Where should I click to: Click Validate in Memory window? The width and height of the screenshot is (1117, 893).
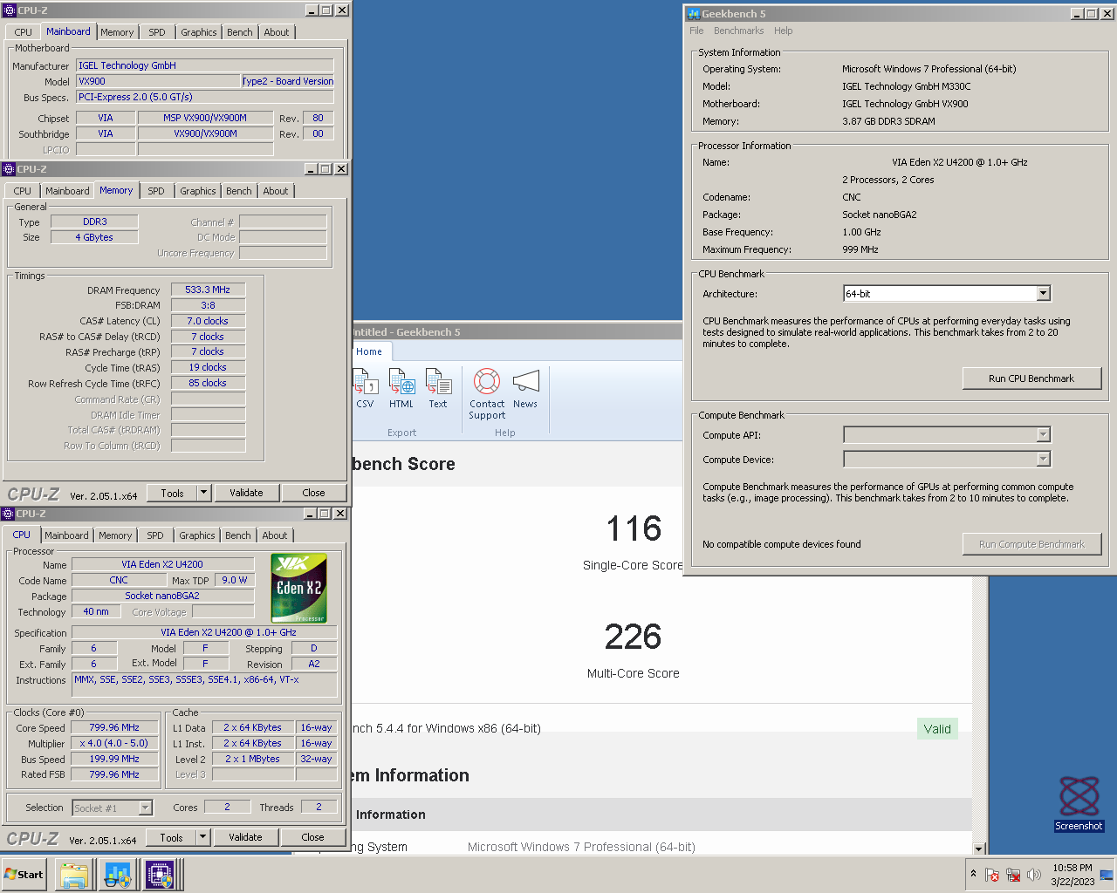[x=246, y=493]
